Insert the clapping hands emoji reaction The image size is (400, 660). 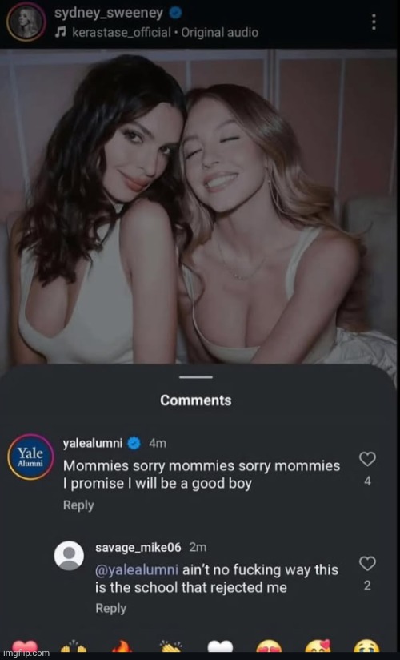pyautogui.click(x=170, y=647)
